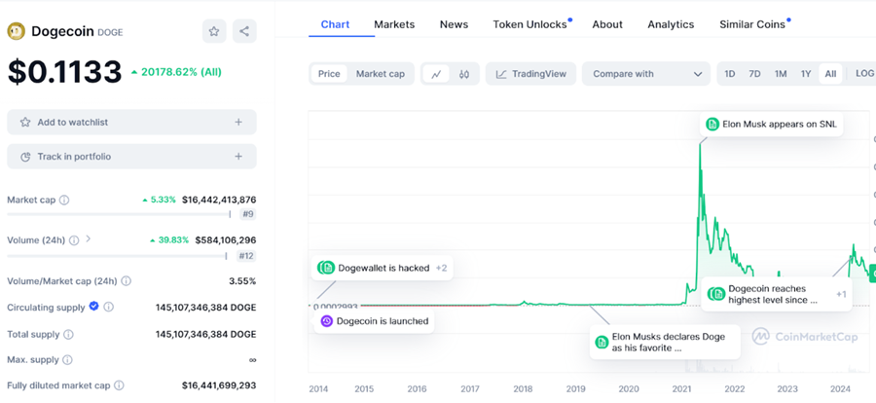Select the line chart icon

(x=437, y=74)
